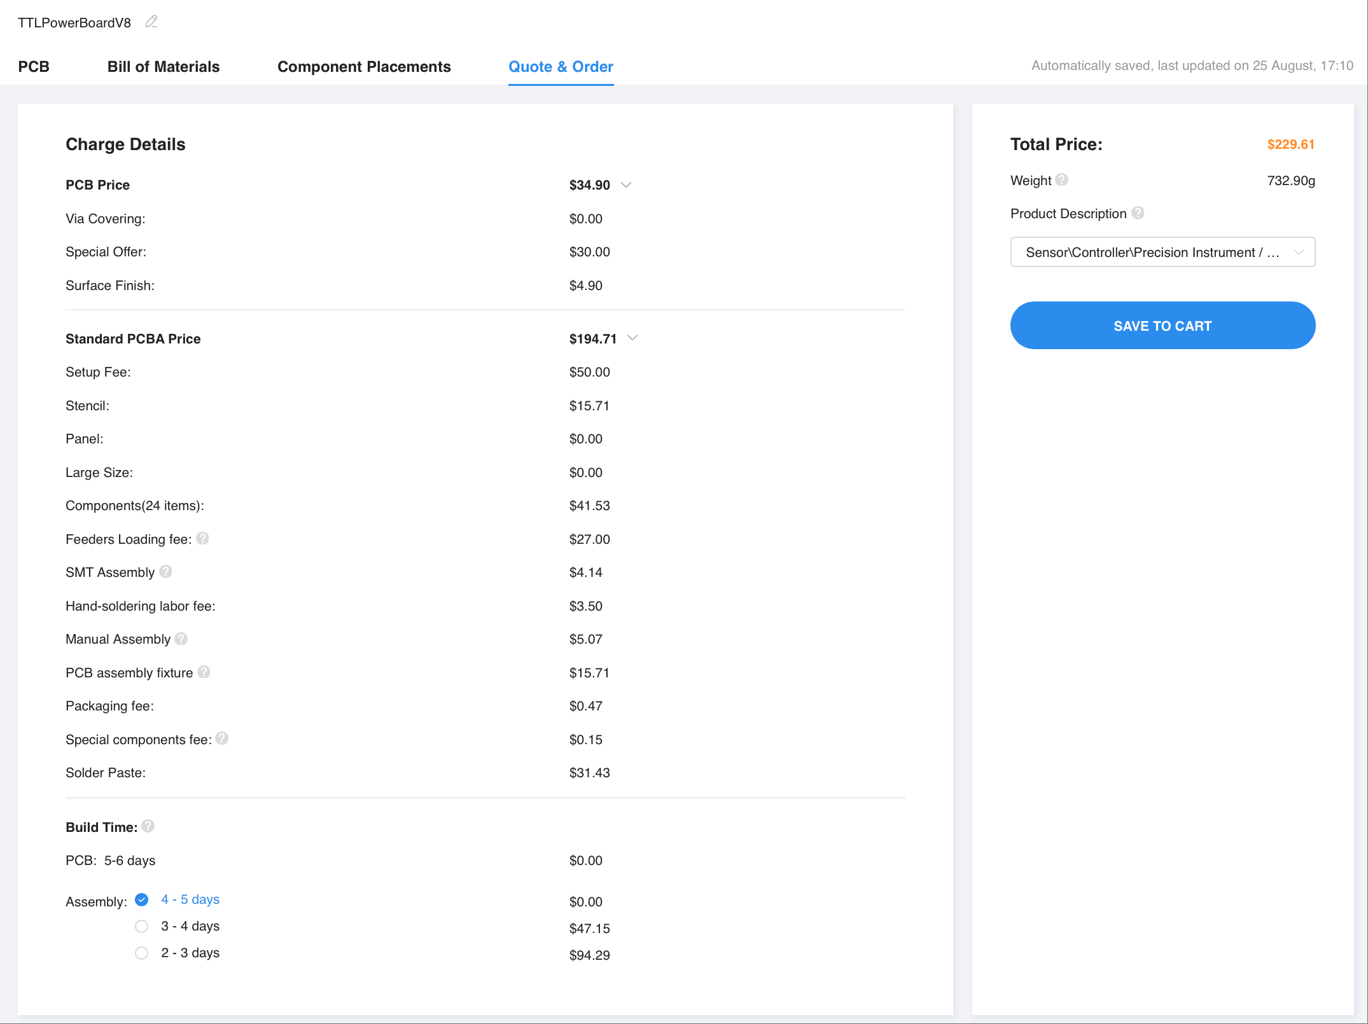The height and width of the screenshot is (1024, 1368).
Task: Click help icon next to Manual Assembly
Action: coord(181,639)
